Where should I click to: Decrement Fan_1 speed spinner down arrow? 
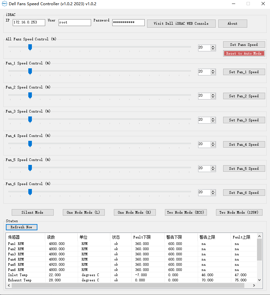[213, 73]
